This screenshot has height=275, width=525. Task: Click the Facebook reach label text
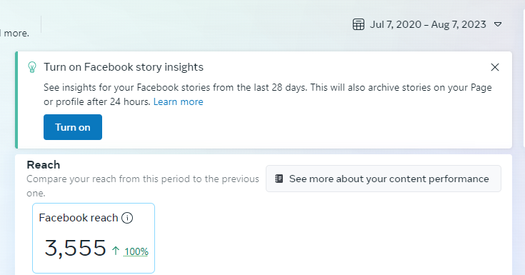pyautogui.click(x=79, y=218)
